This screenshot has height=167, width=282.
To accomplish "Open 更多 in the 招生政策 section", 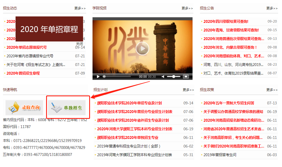I will tap(272, 90).
